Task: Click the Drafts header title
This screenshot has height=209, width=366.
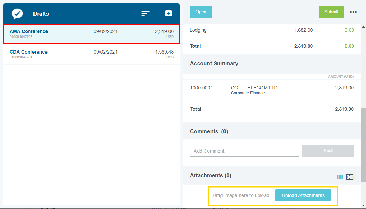Action: pyautogui.click(x=41, y=14)
